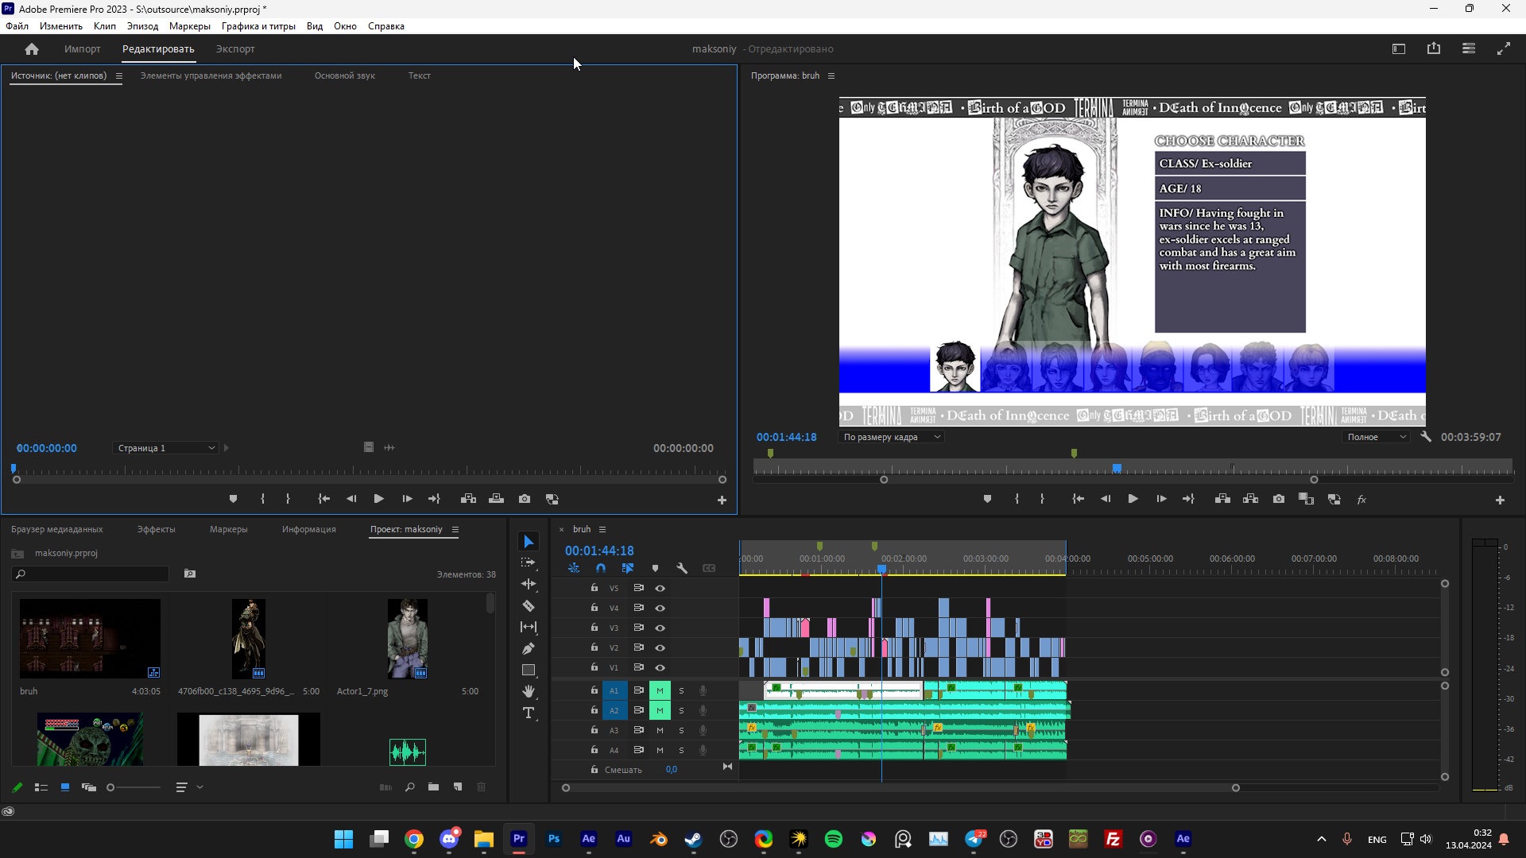Play in Program monitor
The height and width of the screenshot is (858, 1526).
tap(1133, 499)
